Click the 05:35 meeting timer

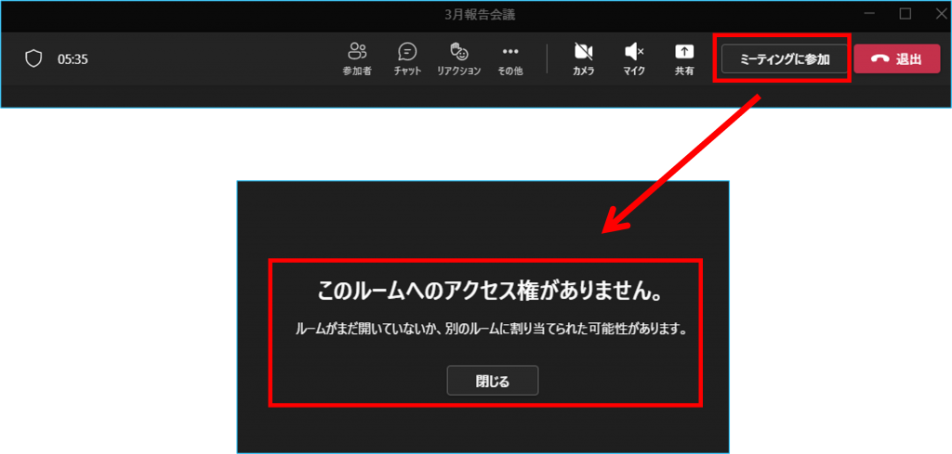click(73, 58)
